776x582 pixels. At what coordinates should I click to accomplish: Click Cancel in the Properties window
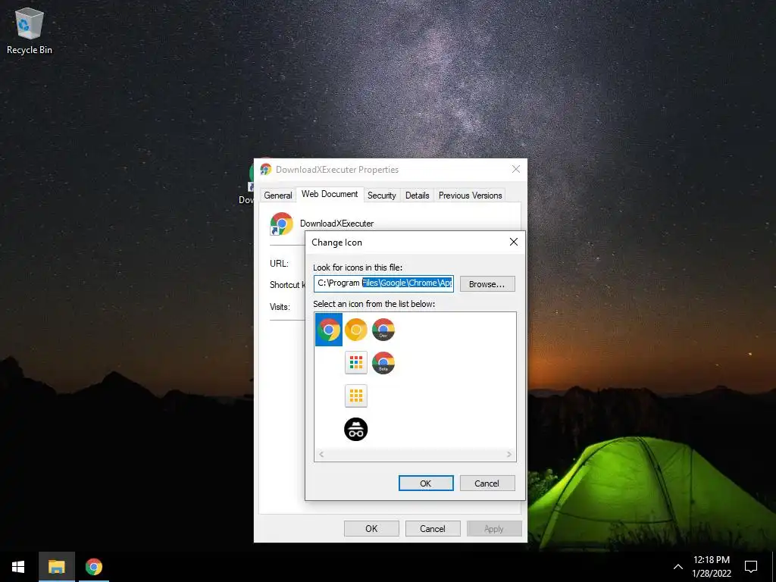[433, 528]
